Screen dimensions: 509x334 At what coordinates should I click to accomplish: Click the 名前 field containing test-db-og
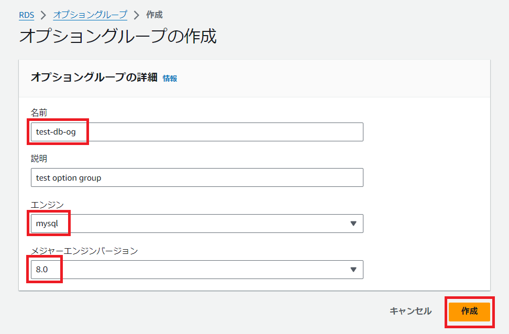196,132
